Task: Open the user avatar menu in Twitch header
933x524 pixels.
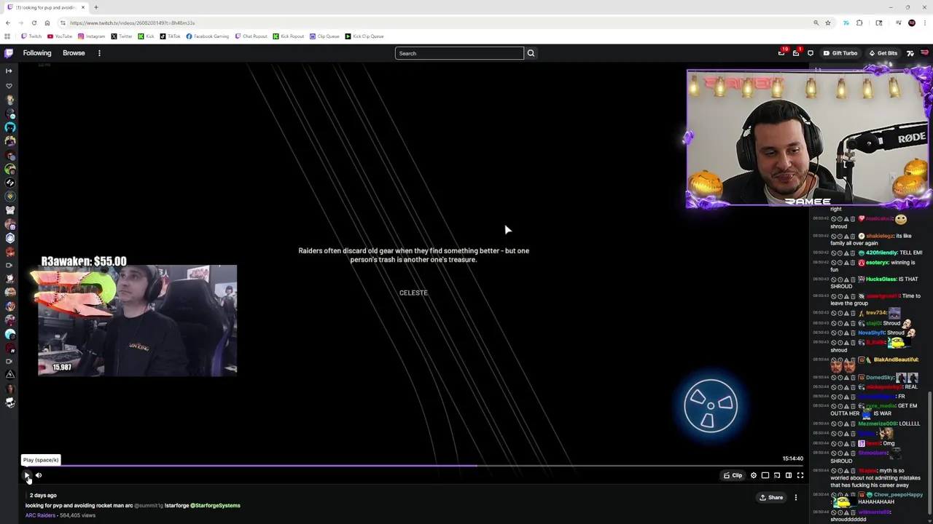Action: [925, 53]
